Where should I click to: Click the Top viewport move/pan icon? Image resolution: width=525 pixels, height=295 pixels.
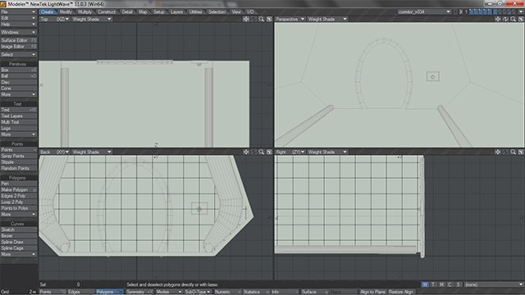click(x=246, y=19)
